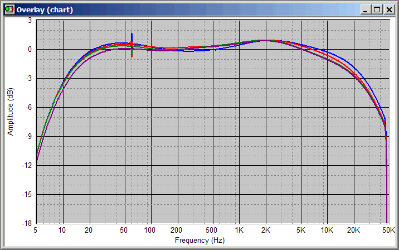Click the '100' frequency axis tick label
This screenshot has width=399, height=250.
click(x=149, y=230)
